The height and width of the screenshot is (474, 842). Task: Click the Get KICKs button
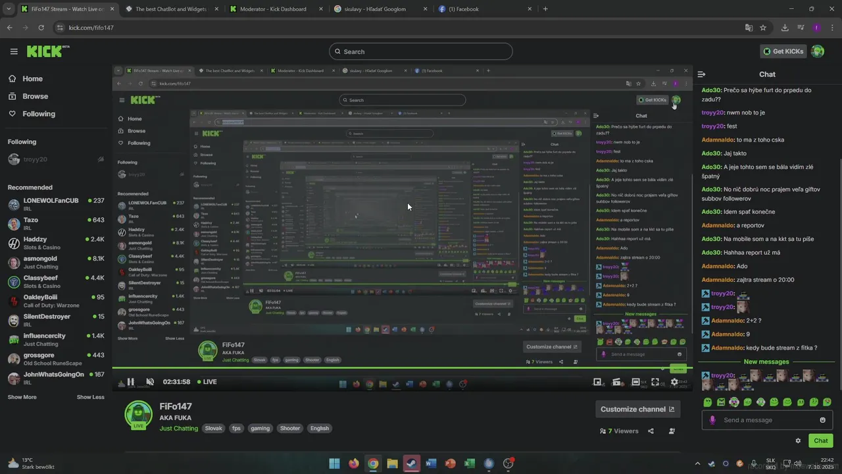[x=784, y=51]
